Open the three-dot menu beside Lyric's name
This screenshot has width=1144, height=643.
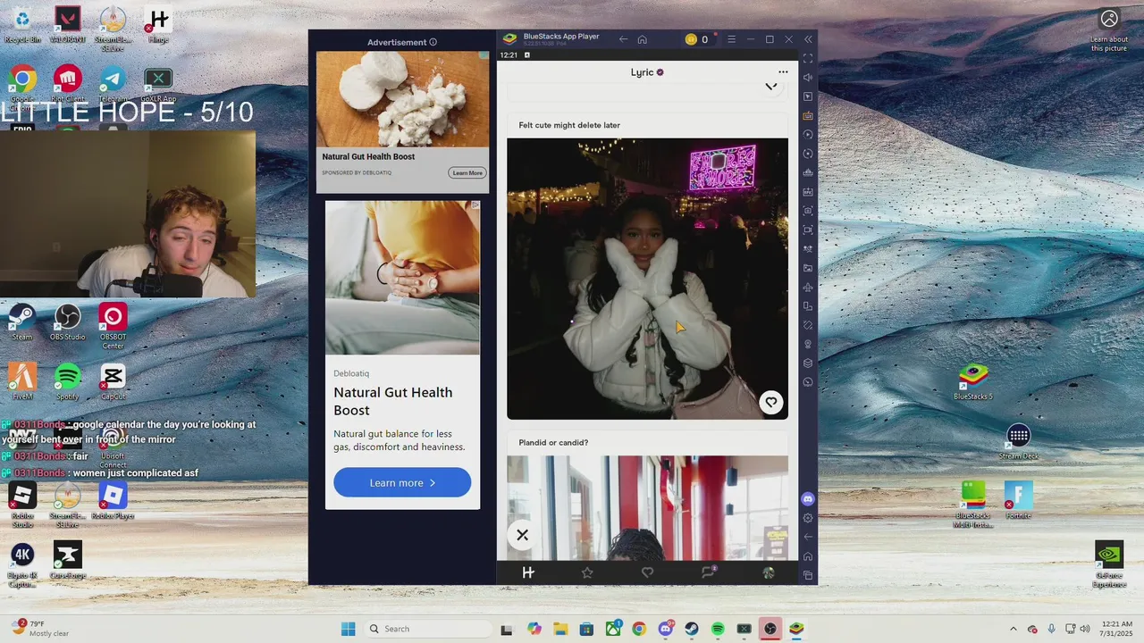pos(783,72)
